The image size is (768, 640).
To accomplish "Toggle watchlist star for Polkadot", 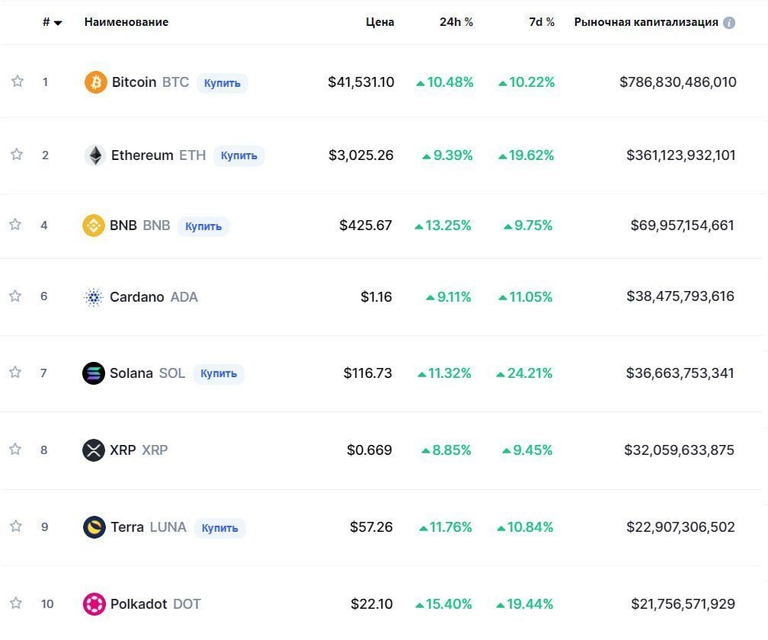I will pos(16,603).
